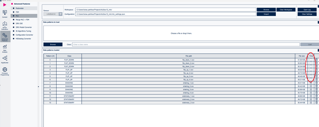Click Browse button next to Workspace path
This screenshot has width=319, height=127.
tap(266, 10)
